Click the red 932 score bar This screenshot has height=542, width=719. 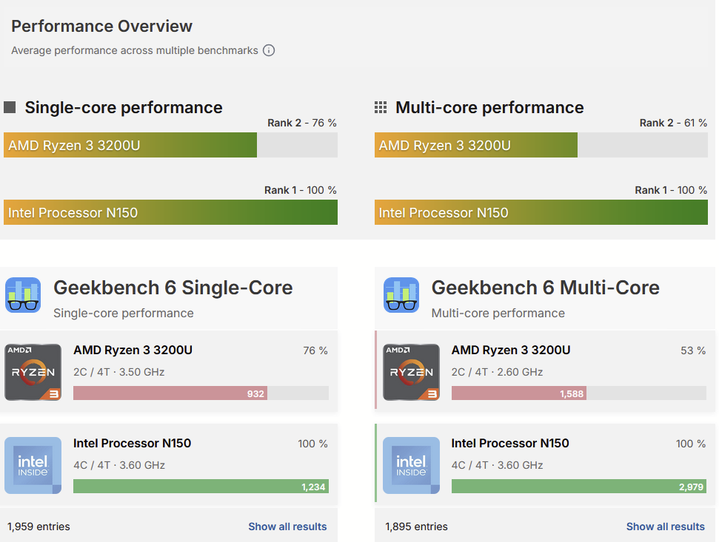pos(170,393)
